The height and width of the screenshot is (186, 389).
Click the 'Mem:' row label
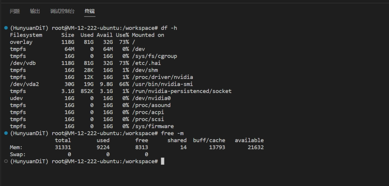16,147
